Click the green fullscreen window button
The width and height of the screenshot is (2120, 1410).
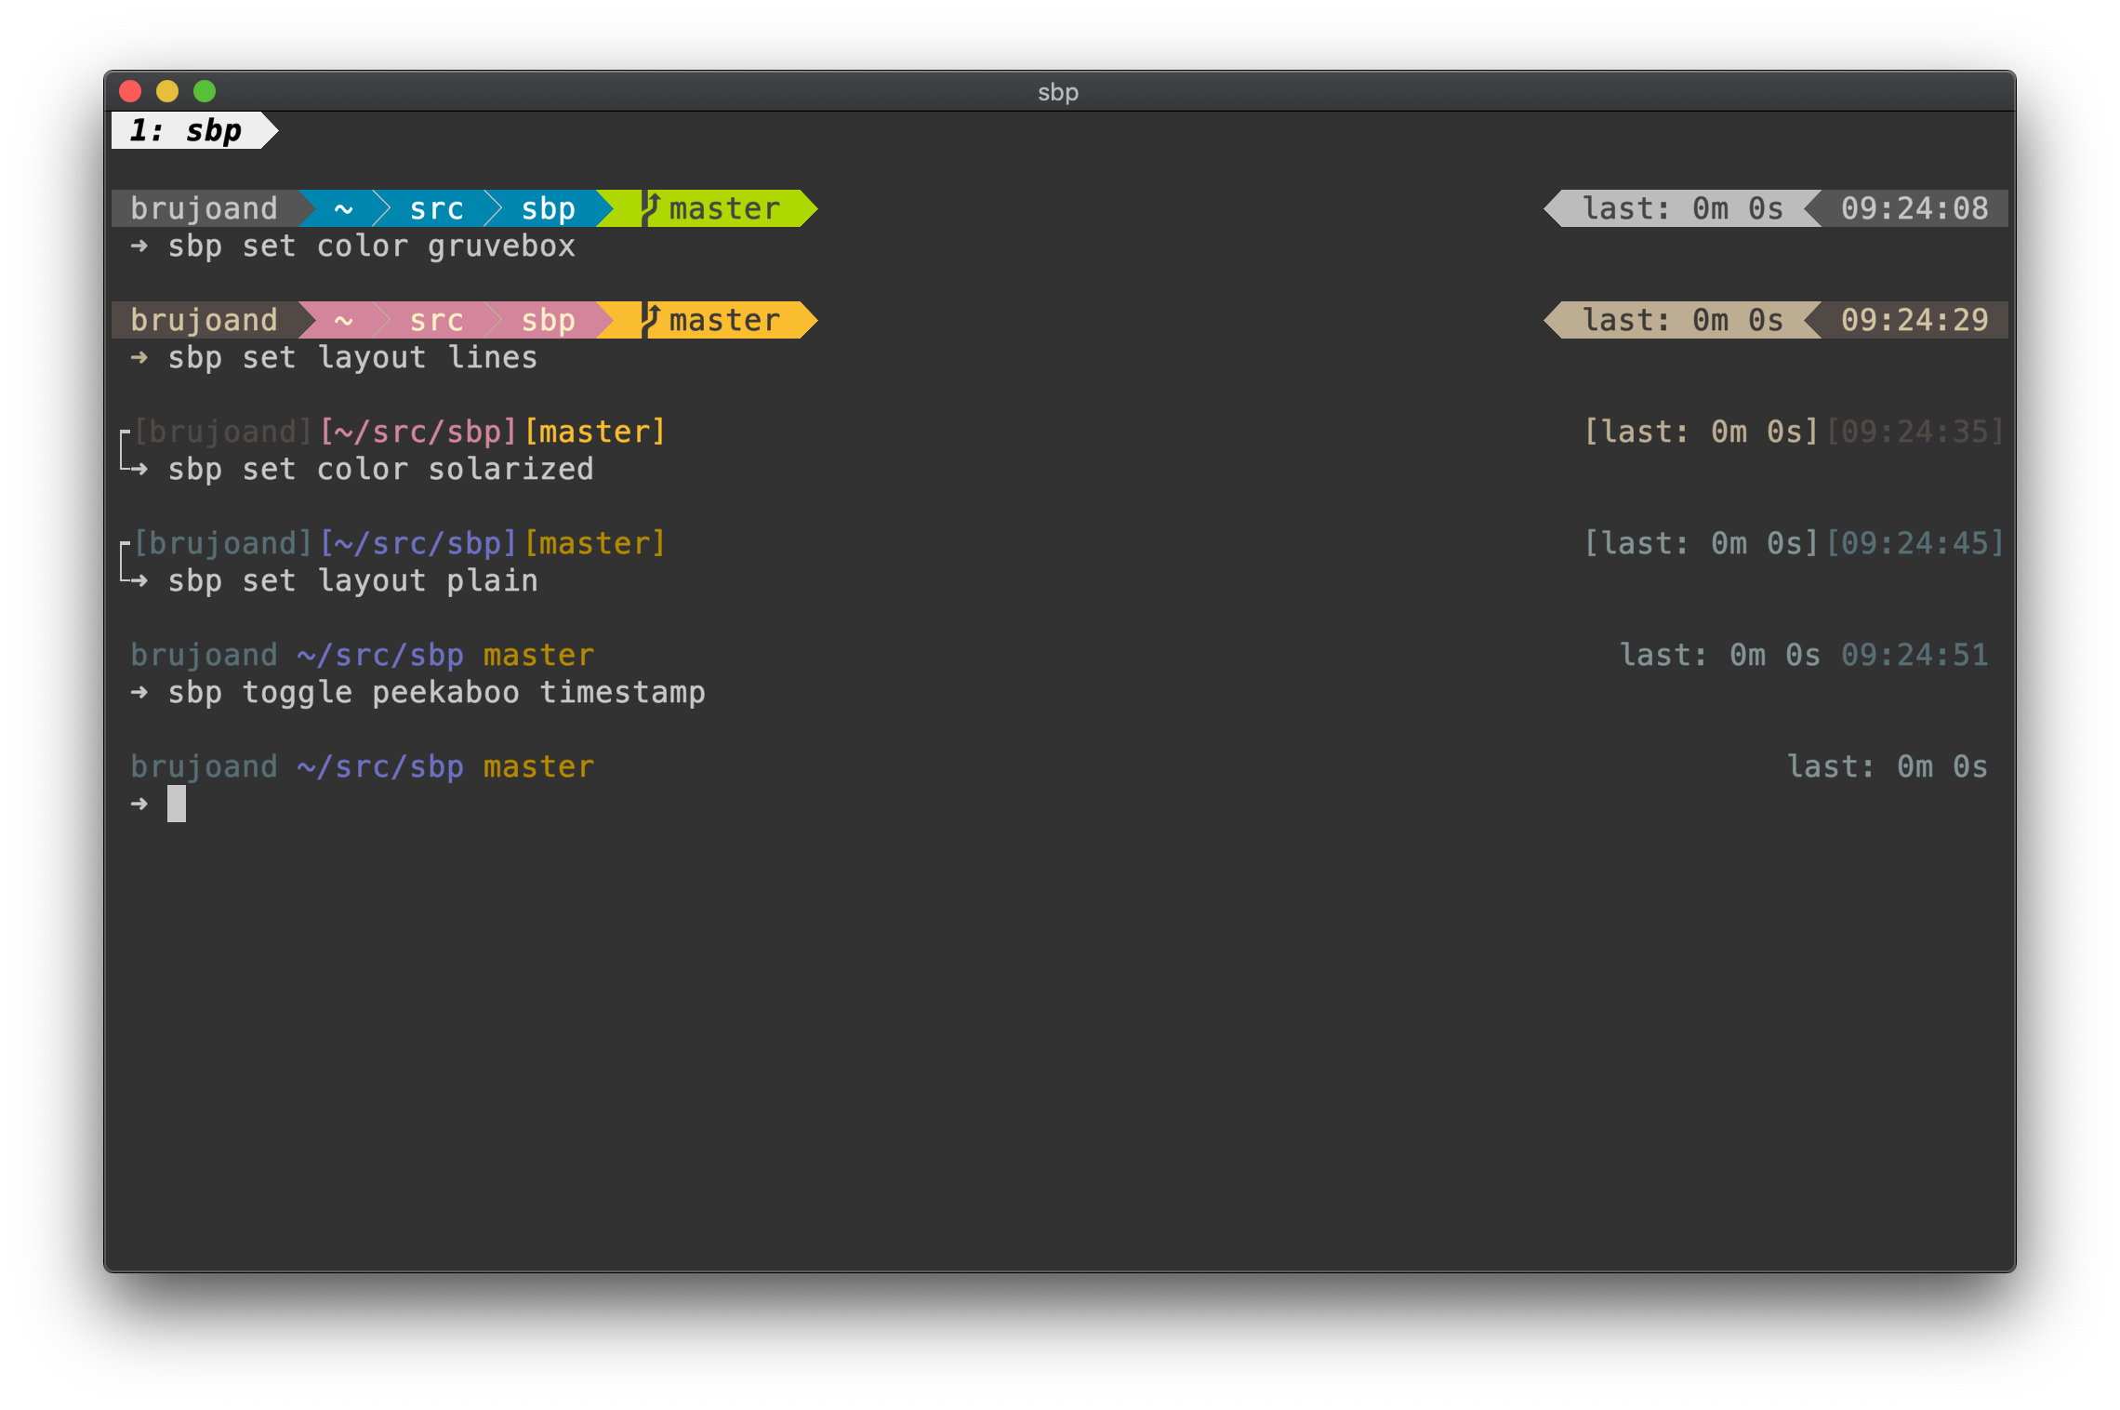tap(205, 91)
